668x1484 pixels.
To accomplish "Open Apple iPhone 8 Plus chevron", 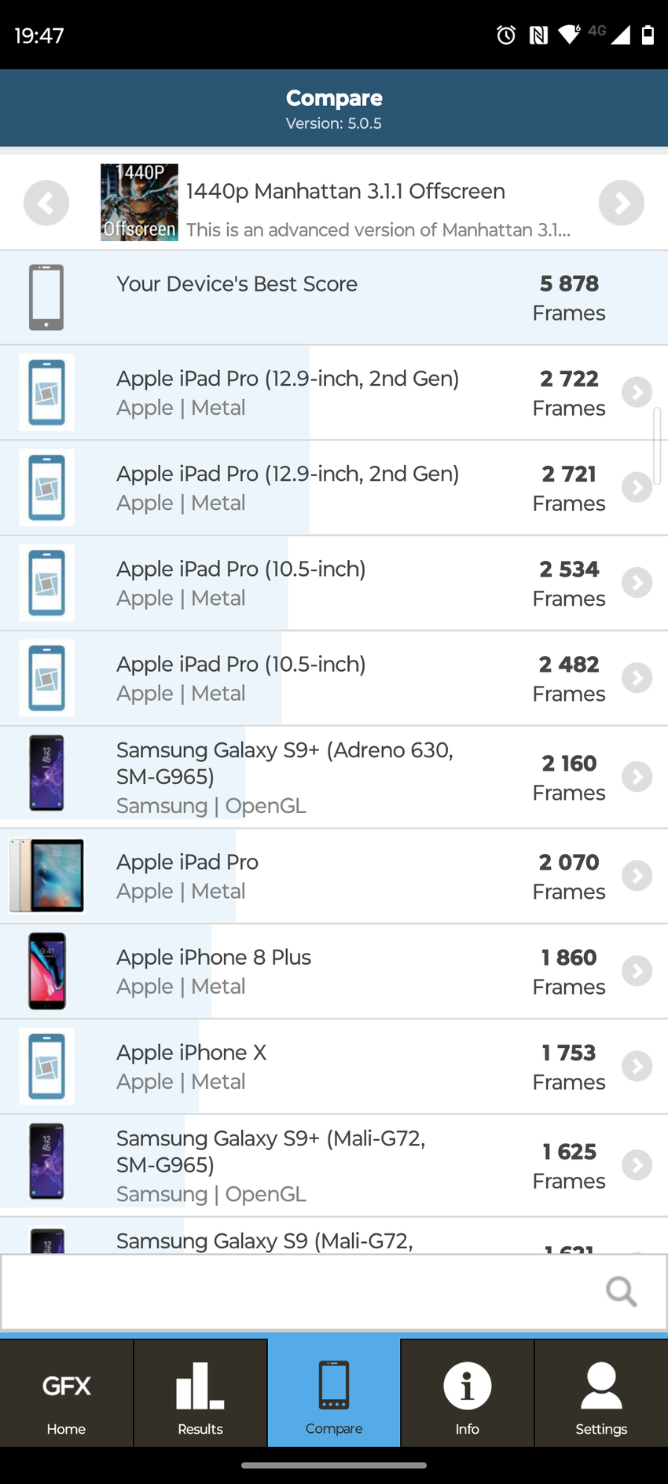I will coord(637,971).
